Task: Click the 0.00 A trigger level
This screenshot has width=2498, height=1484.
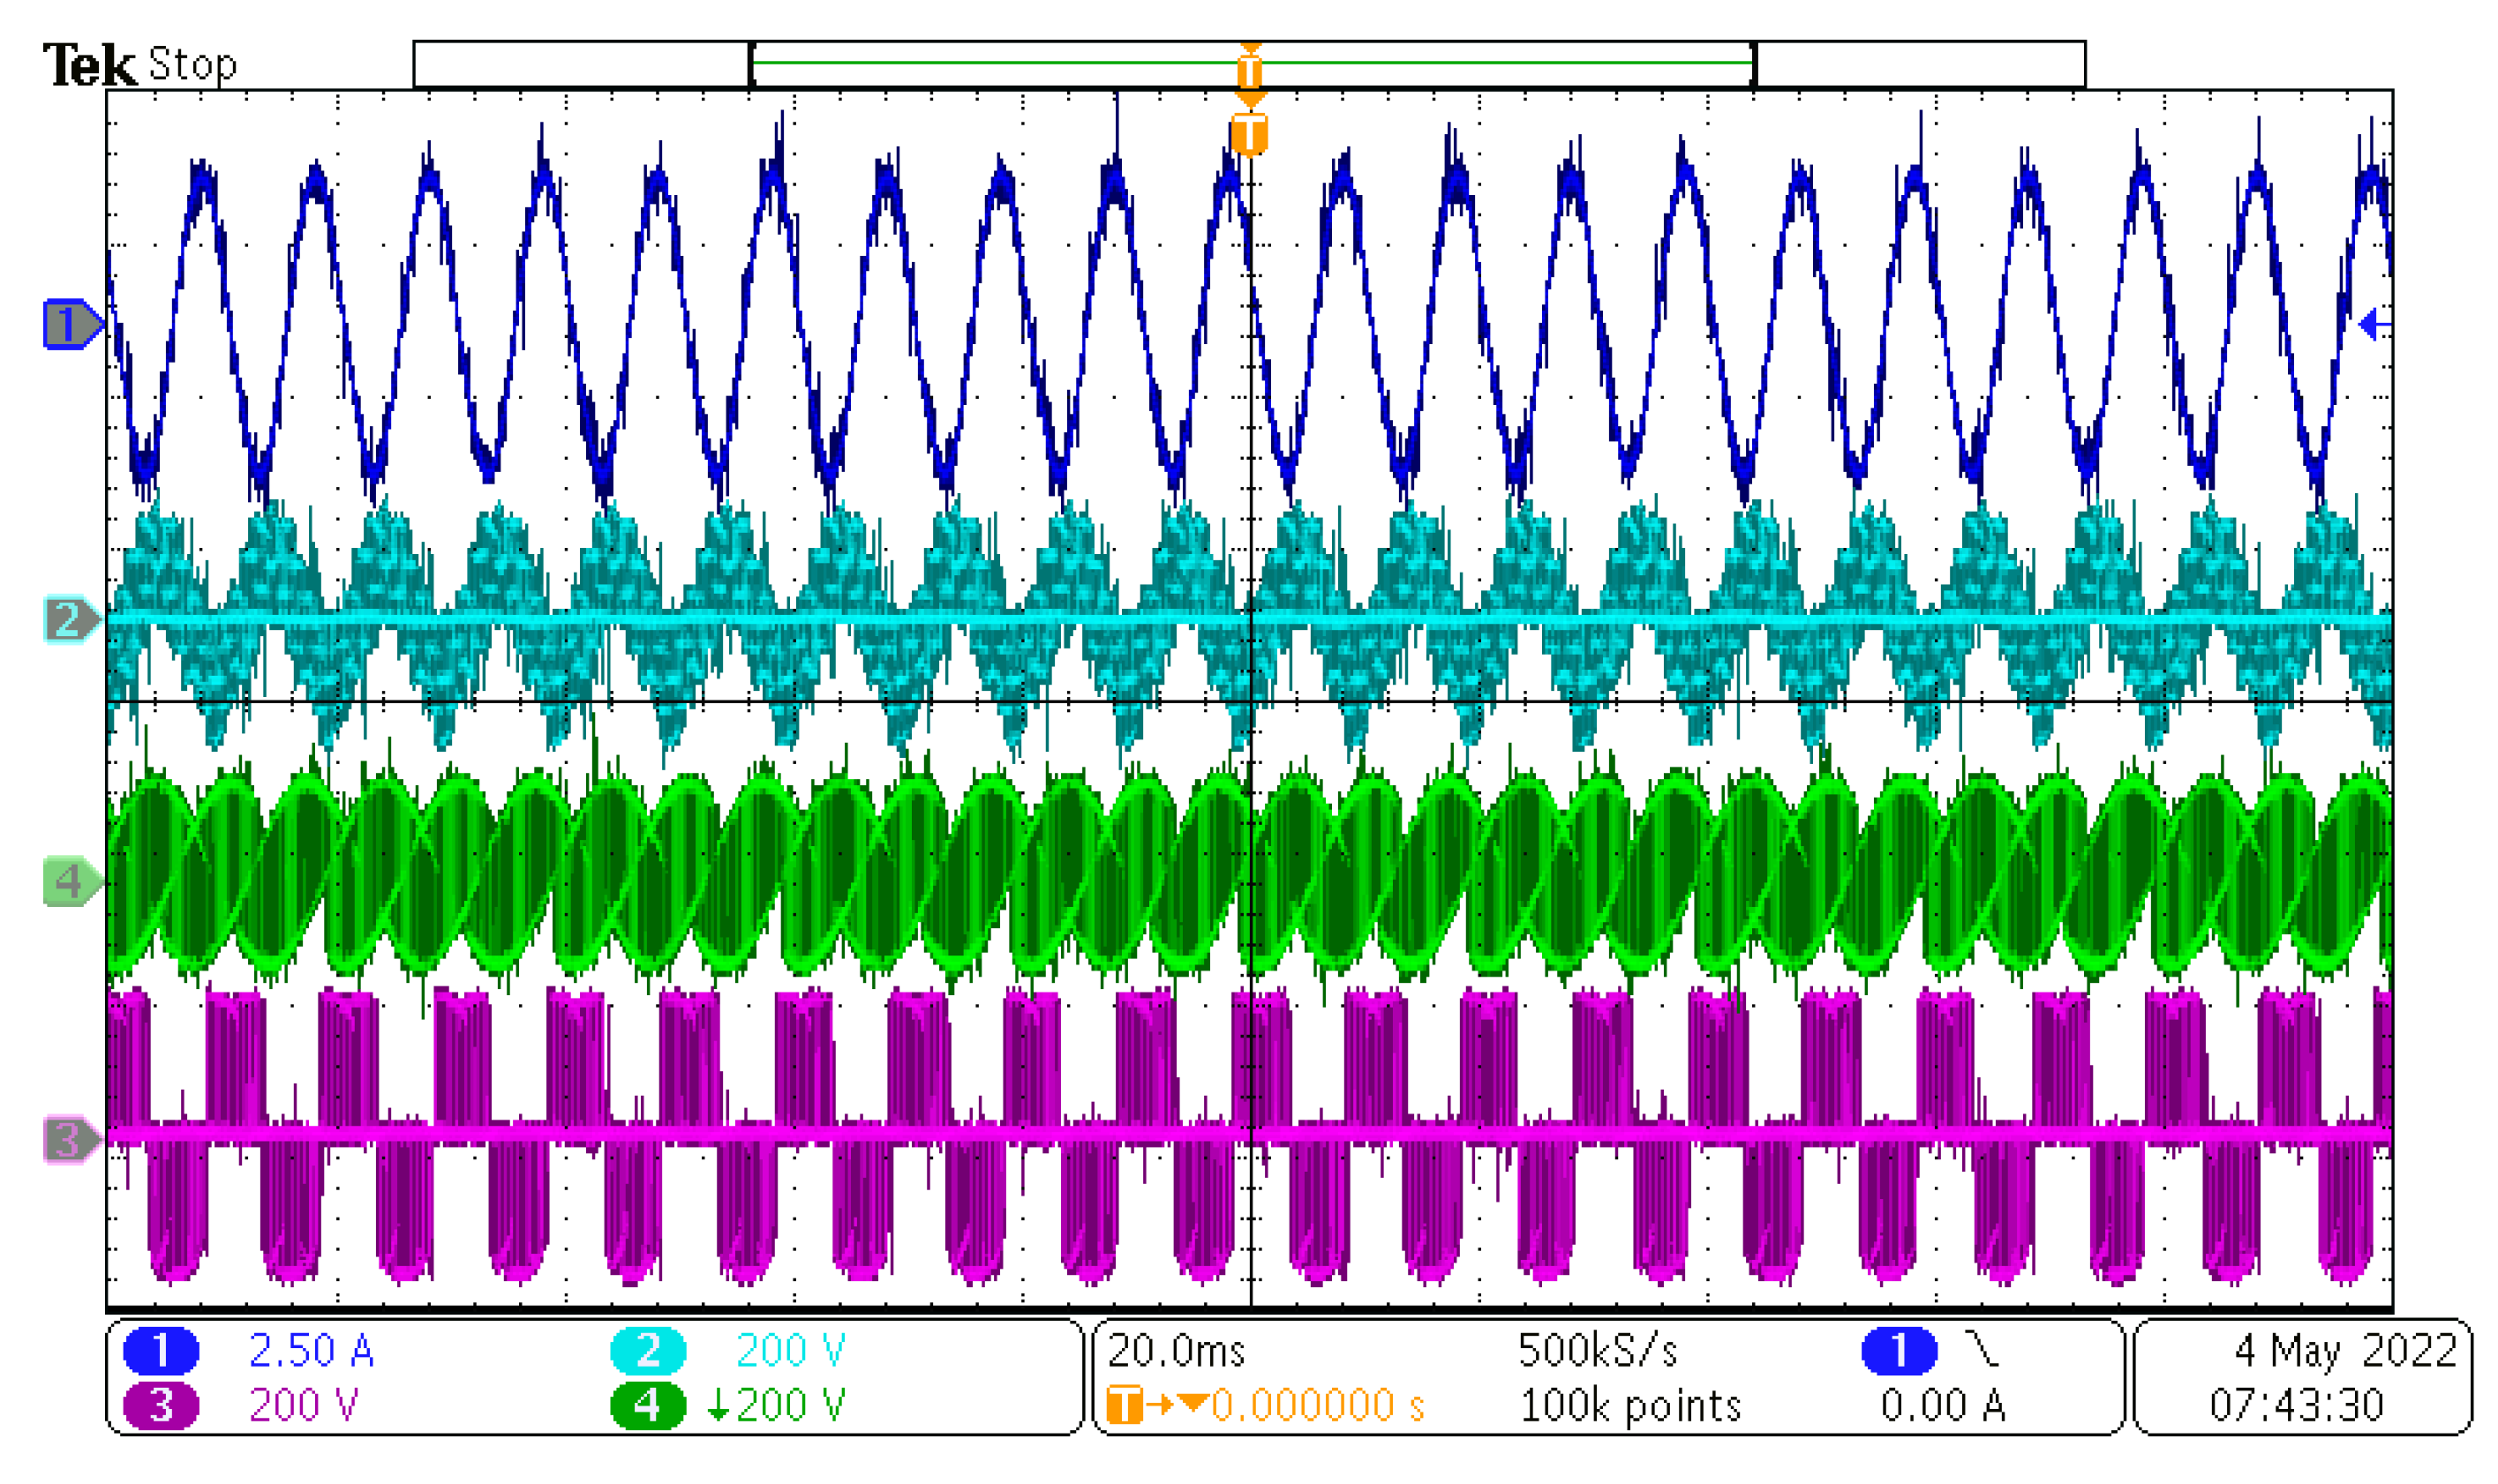Action: tap(1943, 1406)
